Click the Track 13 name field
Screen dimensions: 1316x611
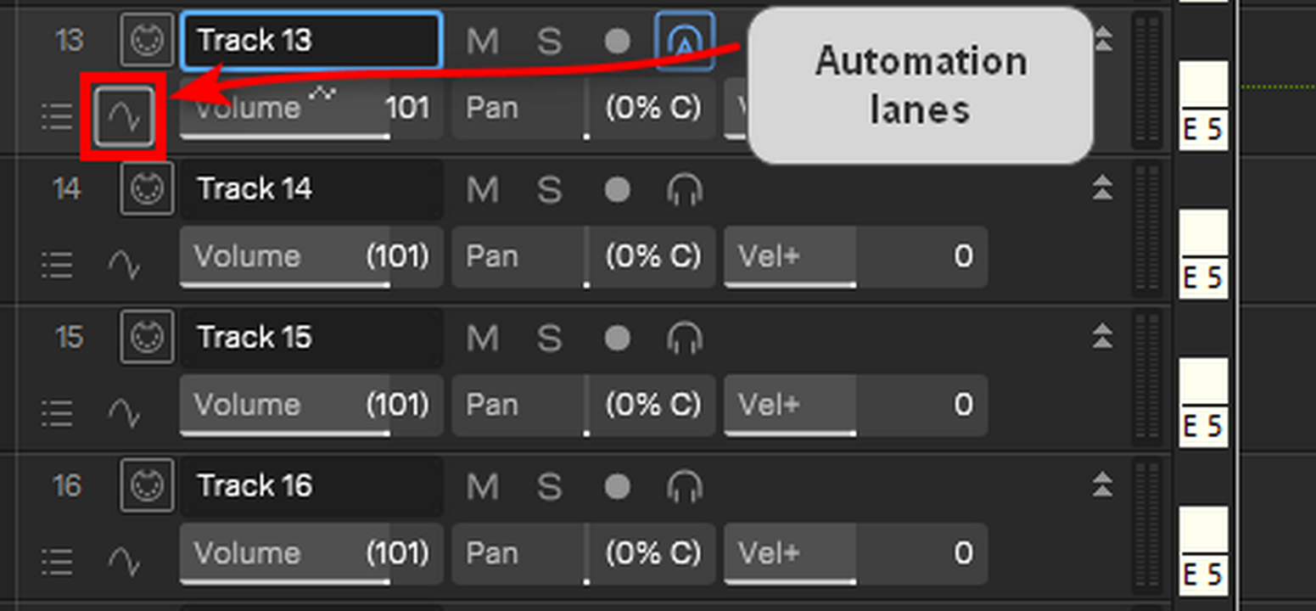click(311, 40)
